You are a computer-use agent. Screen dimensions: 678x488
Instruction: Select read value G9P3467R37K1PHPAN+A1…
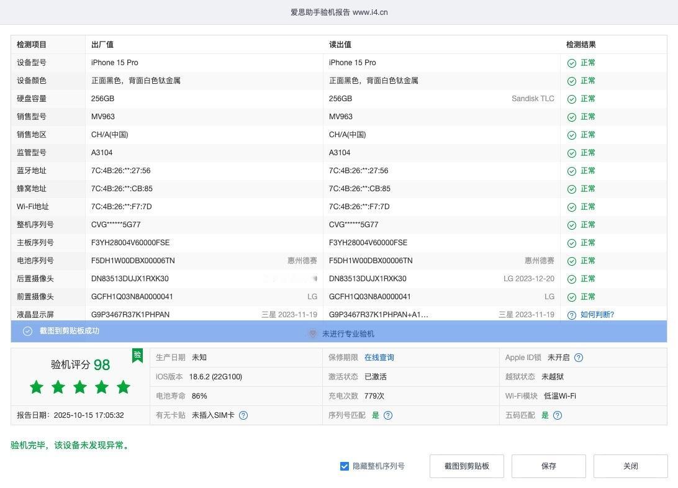point(378,315)
